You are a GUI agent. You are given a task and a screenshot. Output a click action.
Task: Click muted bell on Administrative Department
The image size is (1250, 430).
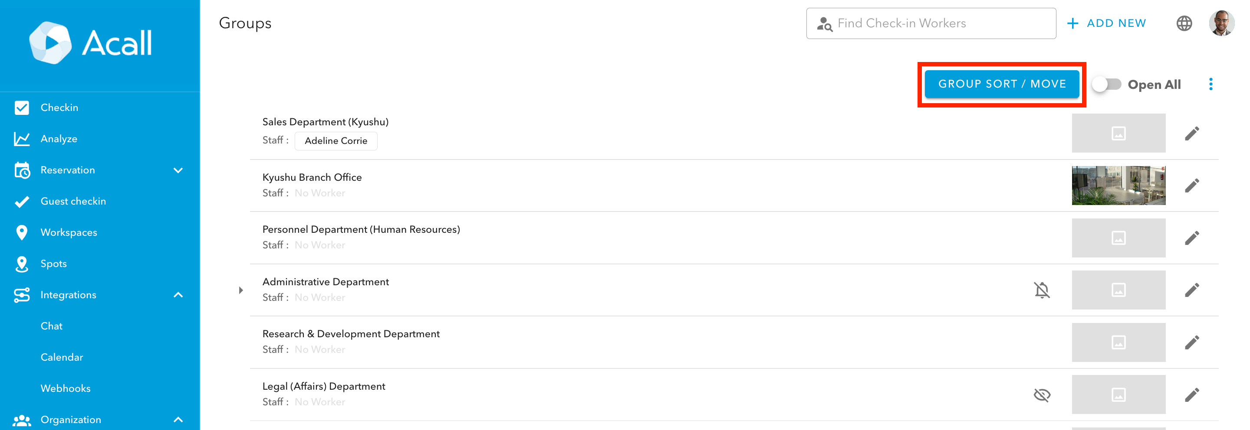[x=1042, y=290]
